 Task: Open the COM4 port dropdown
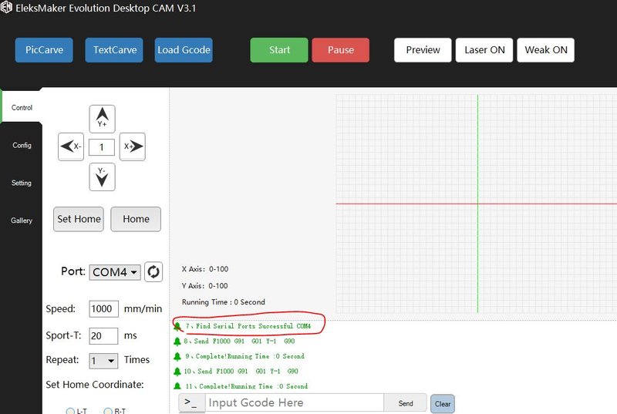115,272
